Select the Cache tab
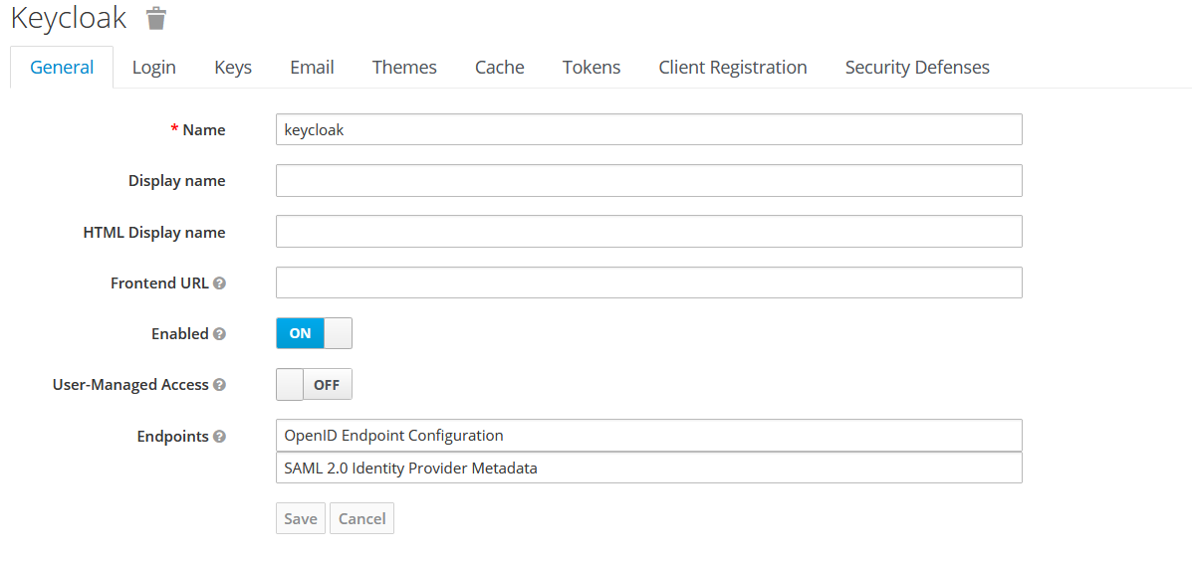 click(500, 67)
